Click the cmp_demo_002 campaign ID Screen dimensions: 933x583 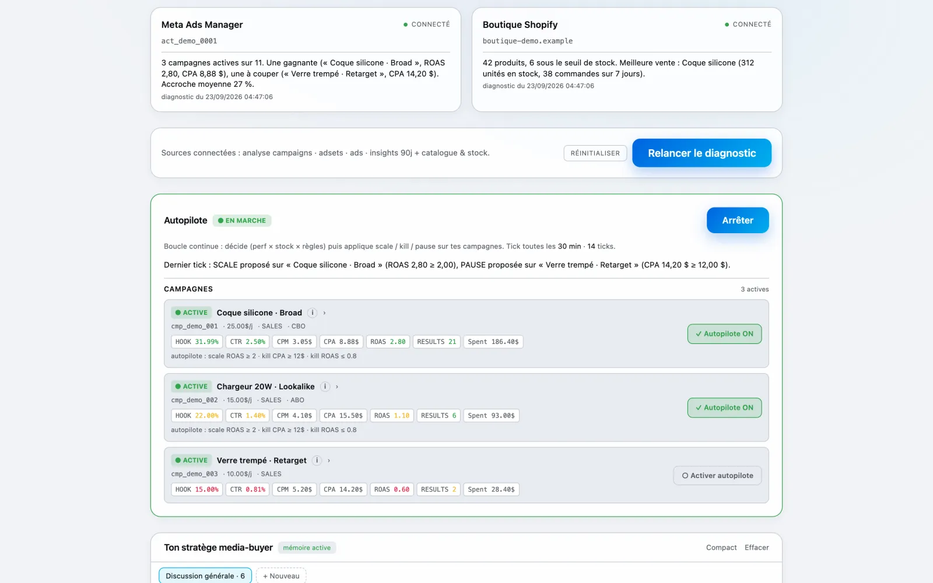(194, 401)
